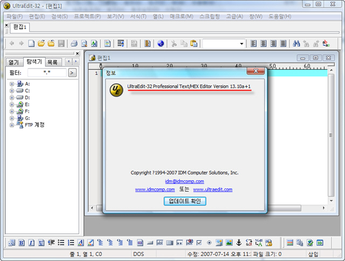This screenshot has height=261, width=345.
Task: Click the blue globe browser icon
Action: 161,43
